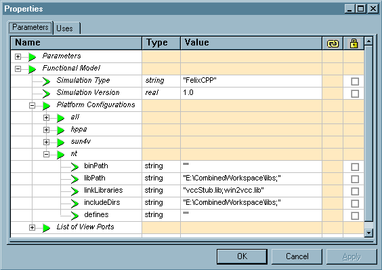The height and width of the screenshot is (270, 382).
Task: Click the OK button
Action: [242, 256]
